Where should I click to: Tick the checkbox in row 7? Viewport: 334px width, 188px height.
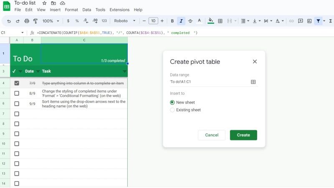point(17,114)
